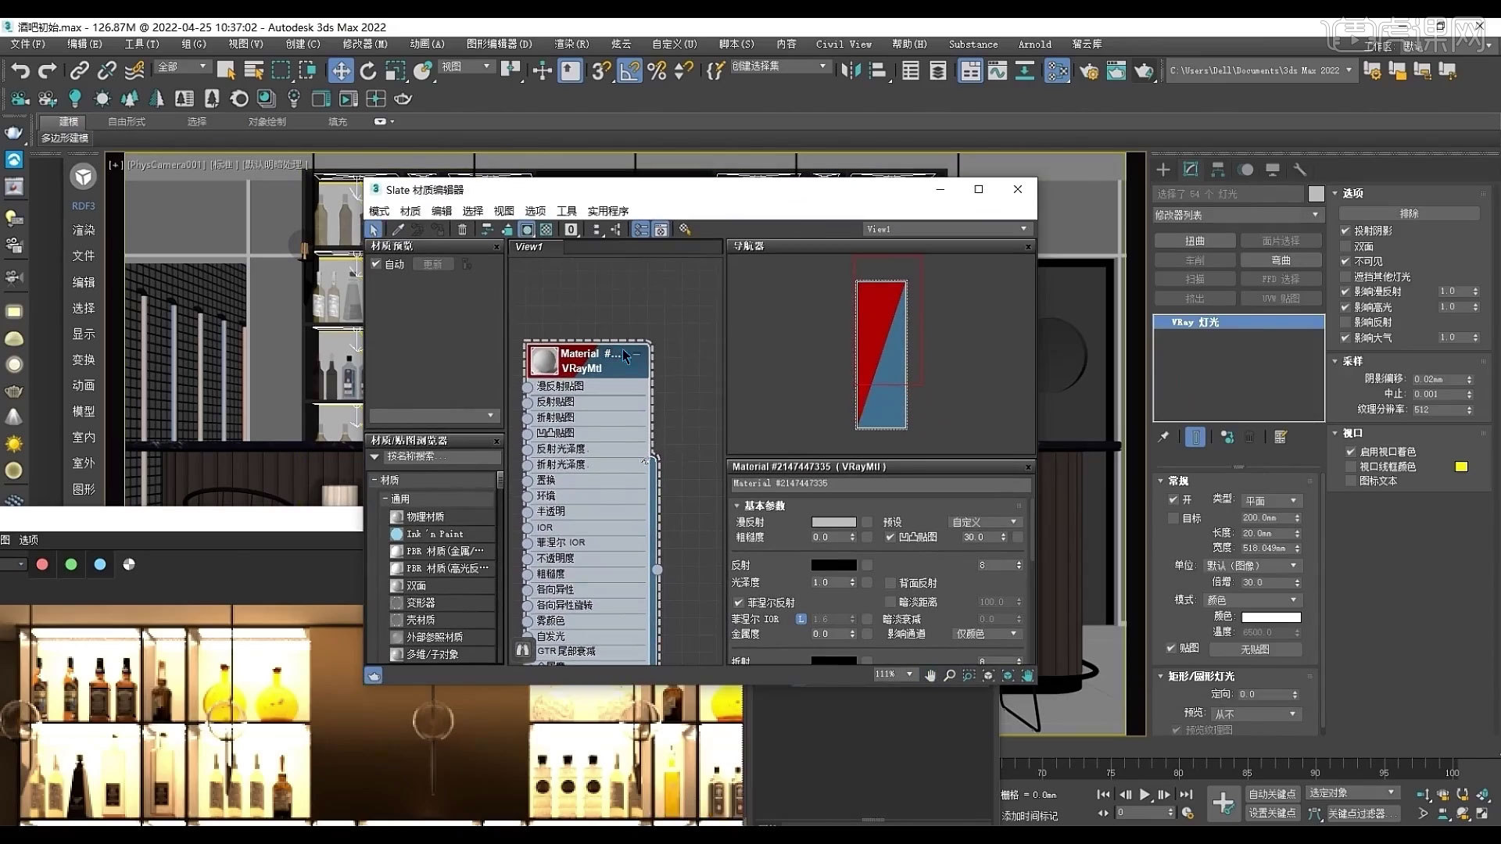Image resolution: width=1501 pixels, height=844 pixels.
Task: Open the View1 dropdown in Slate editor
Action: (x=1024, y=228)
